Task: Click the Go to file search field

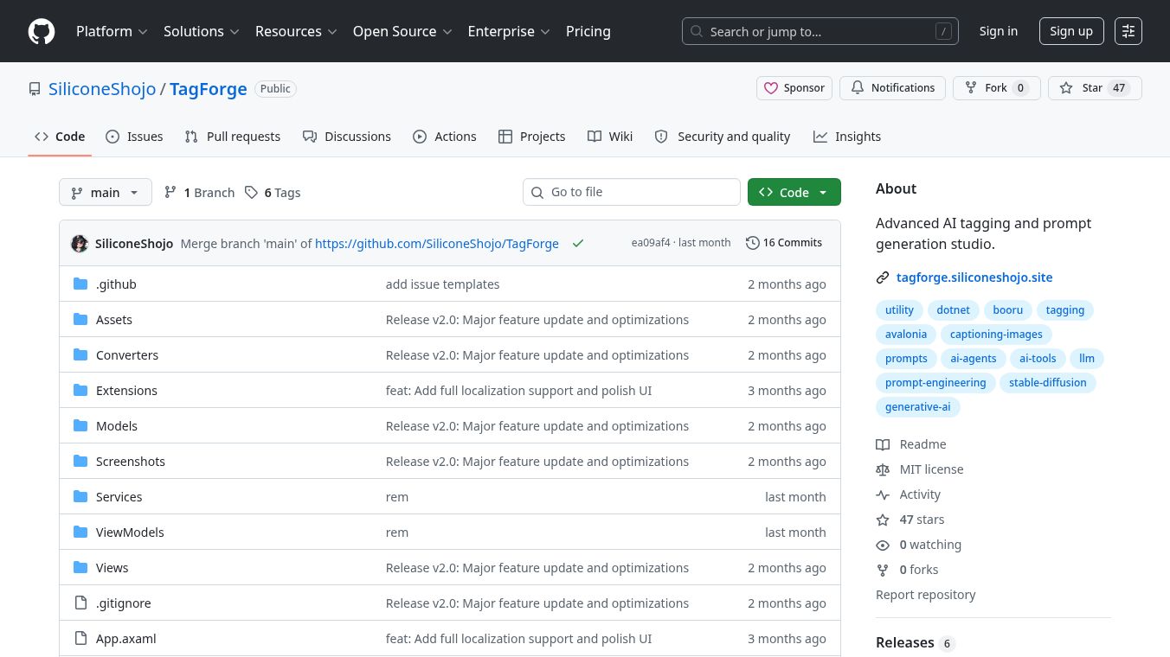Action: click(x=632, y=192)
